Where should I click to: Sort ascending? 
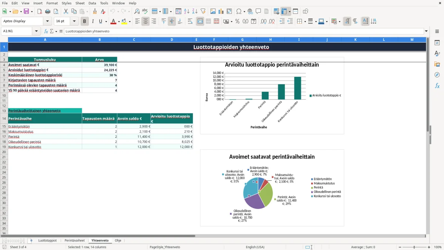pyautogui.click(x=187, y=11)
